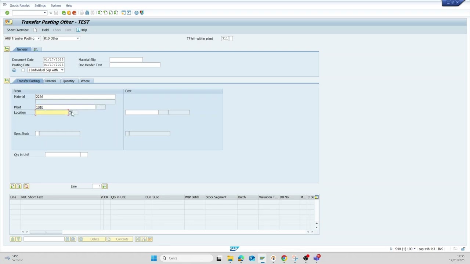Open the Settings menu
This screenshot has width=470, height=264.
(40, 5)
